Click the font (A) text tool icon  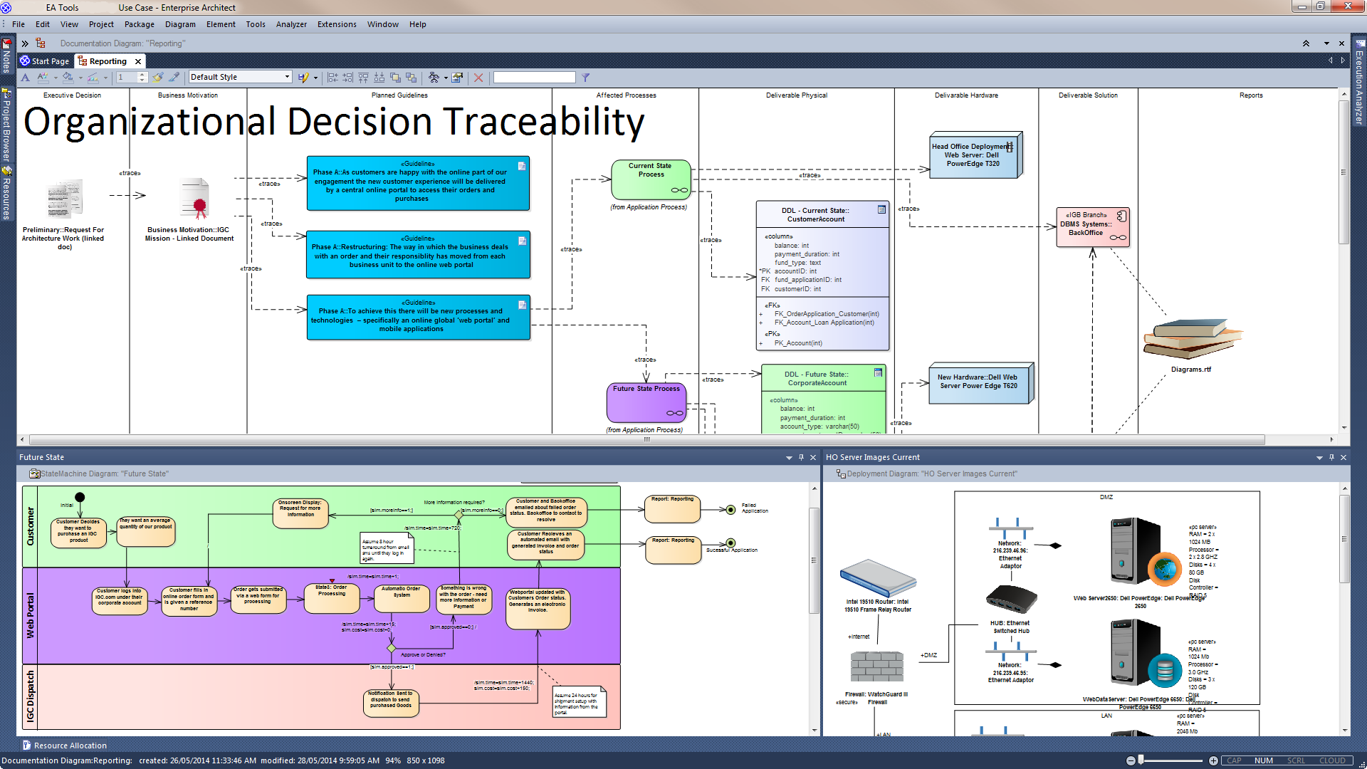tap(26, 78)
